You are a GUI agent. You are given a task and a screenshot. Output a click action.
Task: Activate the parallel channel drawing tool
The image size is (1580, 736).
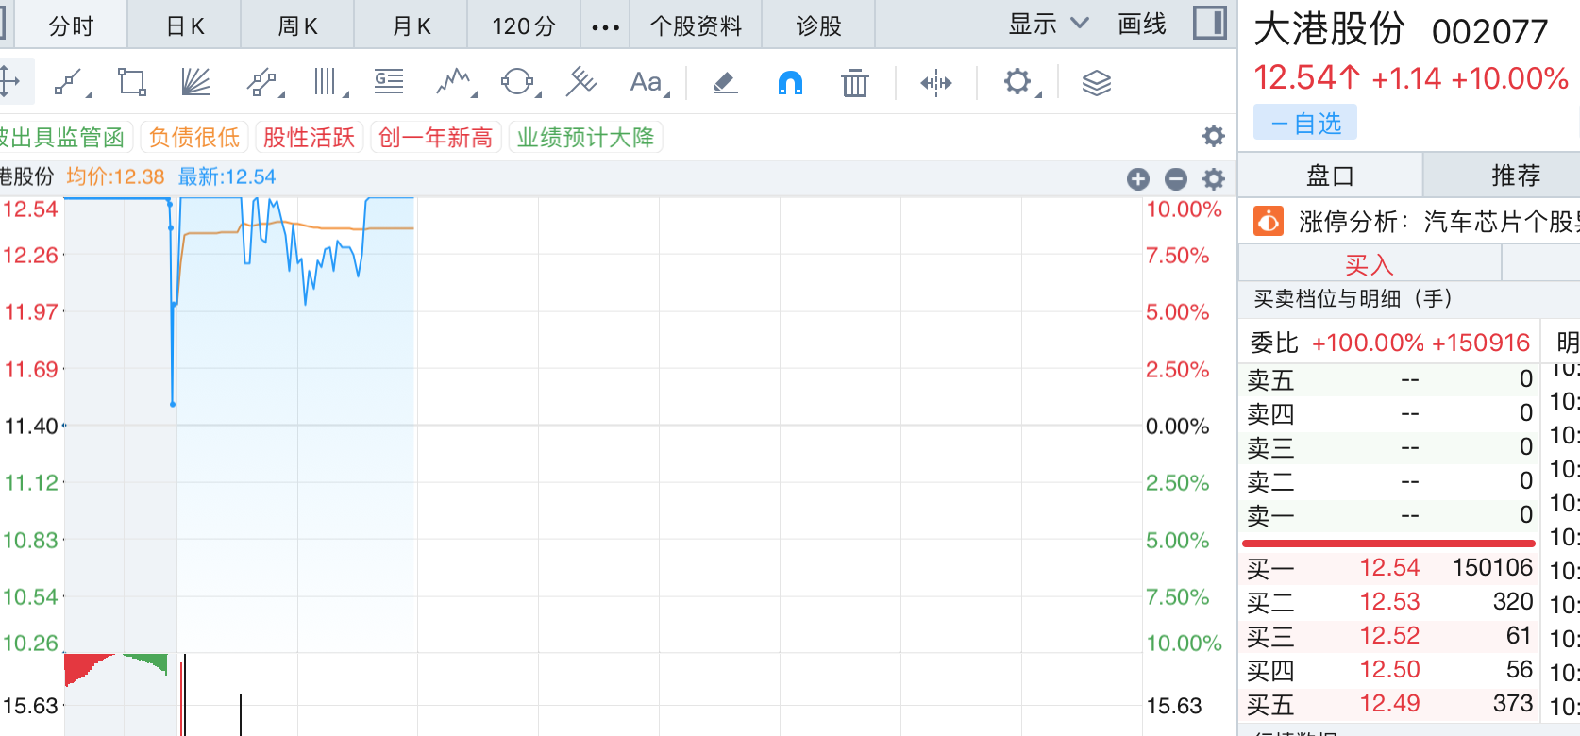click(264, 82)
